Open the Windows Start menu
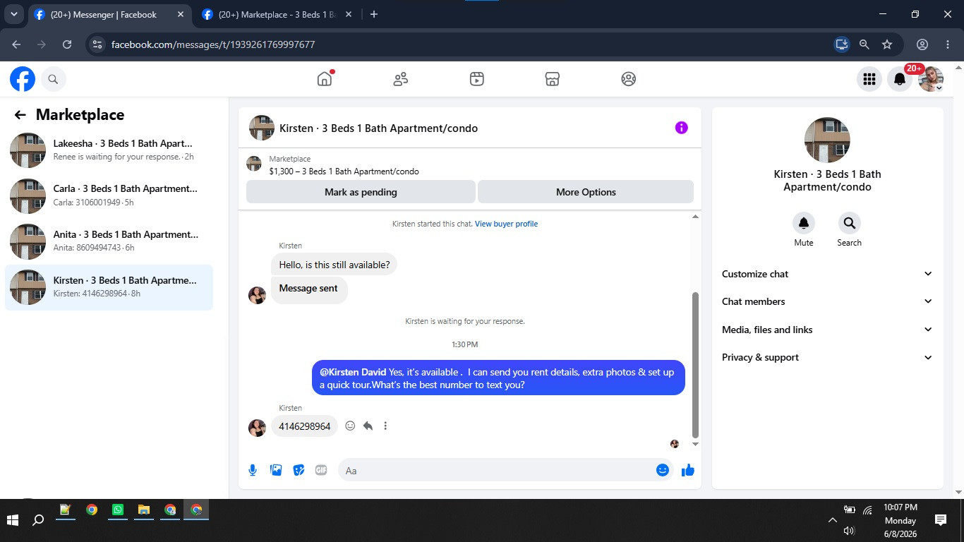The width and height of the screenshot is (964, 542). coord(12,520)
